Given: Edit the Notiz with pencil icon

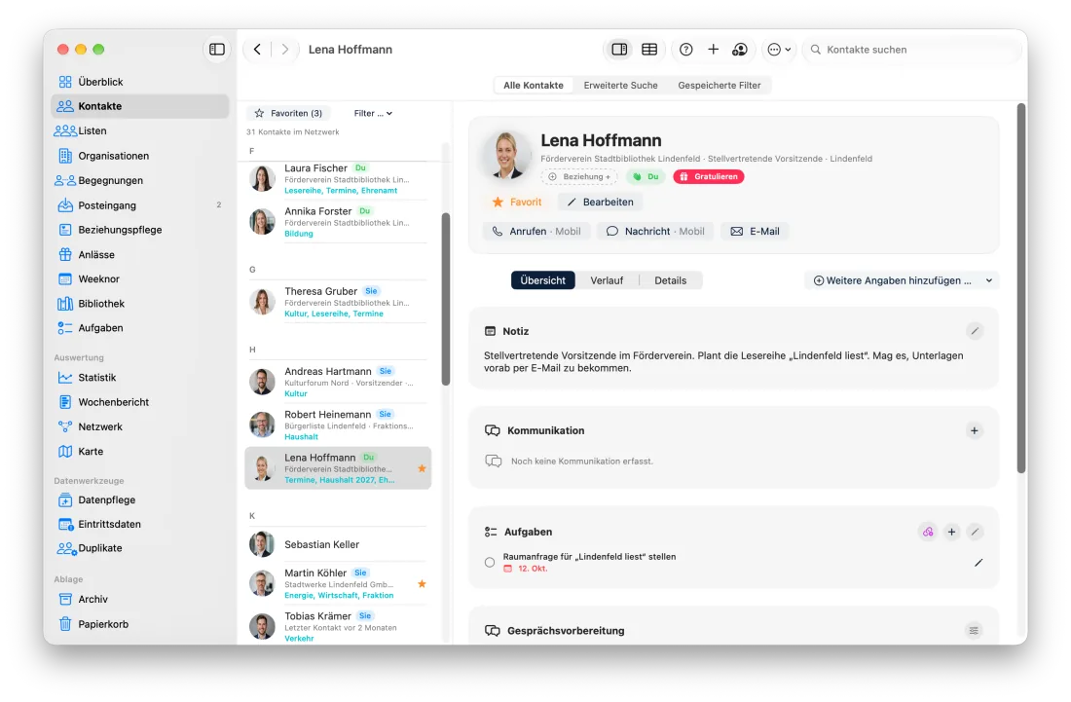Looking at the screenshot, I should [x=975, y=331].
